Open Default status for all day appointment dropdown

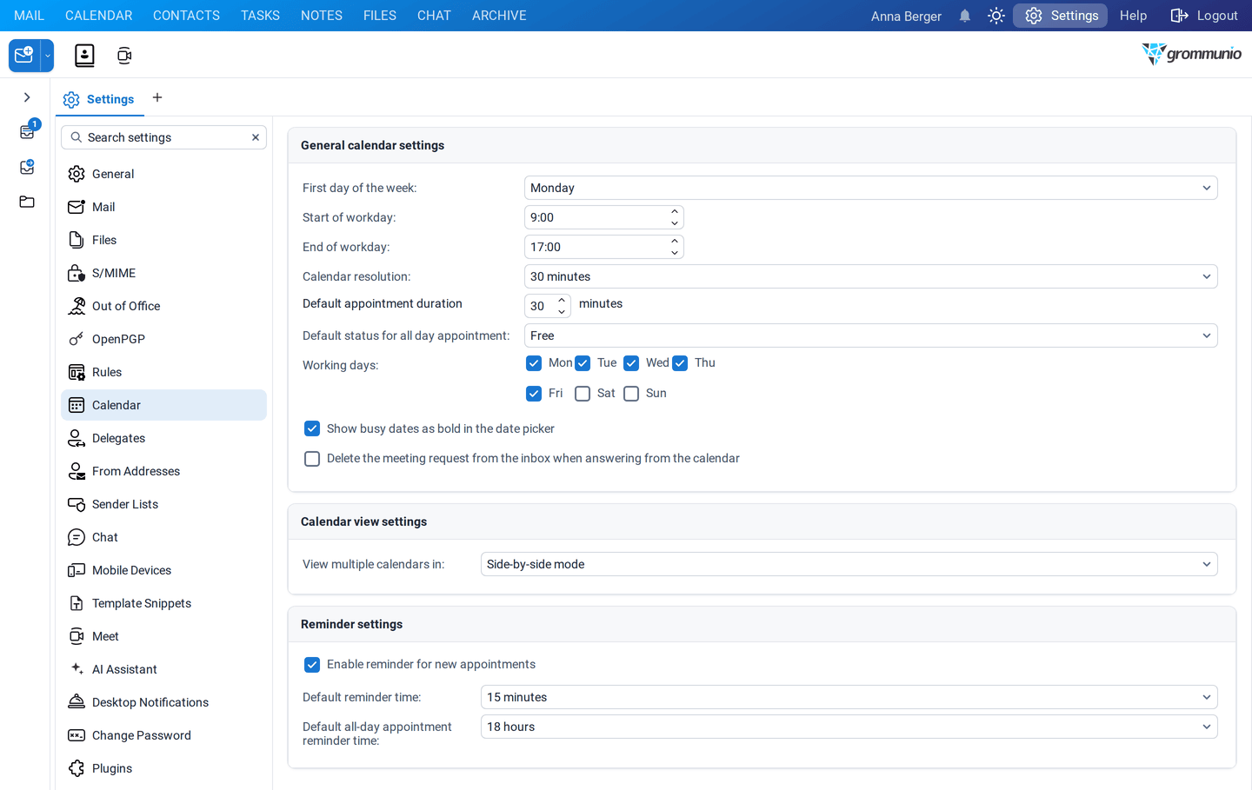tap(870, 335)
